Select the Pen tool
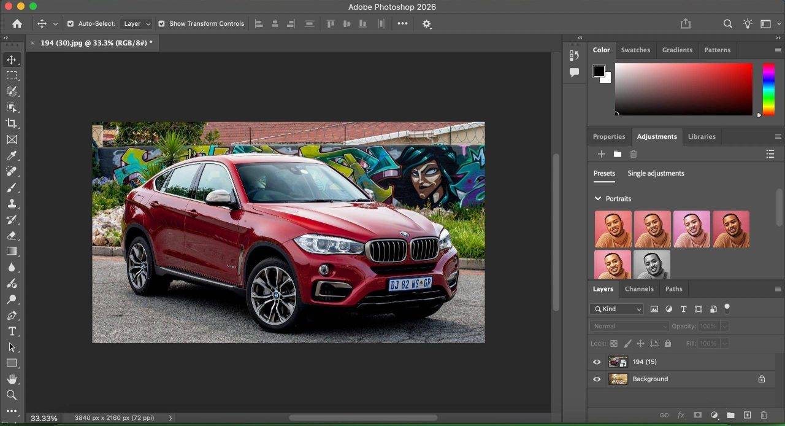This screenshot has width=785, height=426. [x=12, y=316]
